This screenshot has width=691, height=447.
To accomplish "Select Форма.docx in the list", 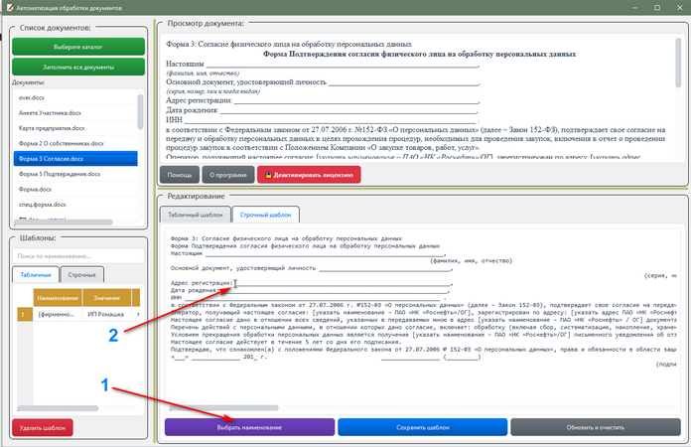I will [75, 189].
